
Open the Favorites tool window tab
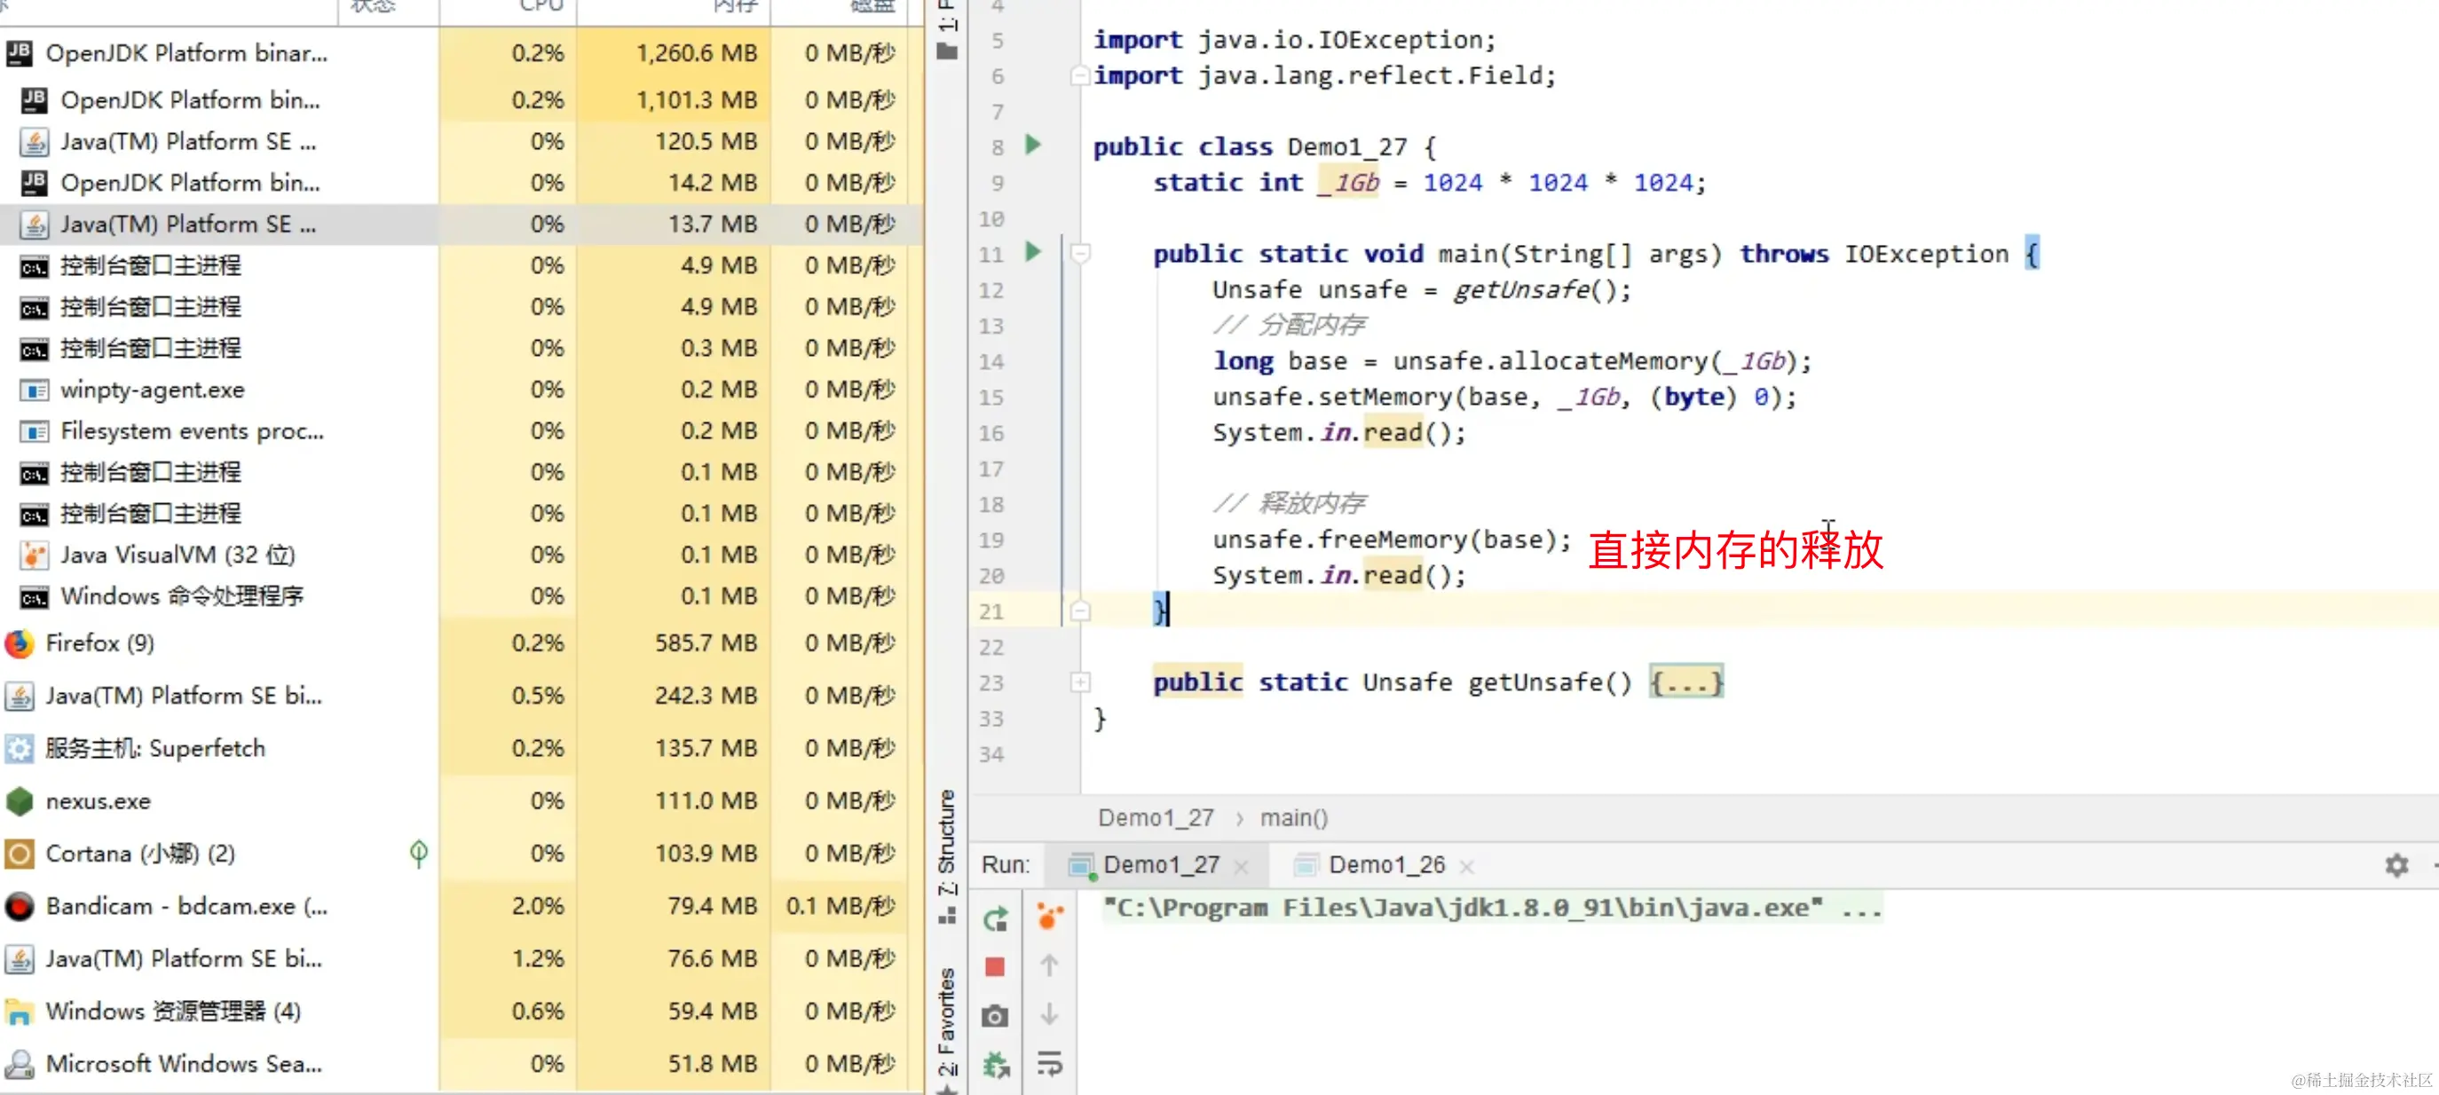(946, 1022)
